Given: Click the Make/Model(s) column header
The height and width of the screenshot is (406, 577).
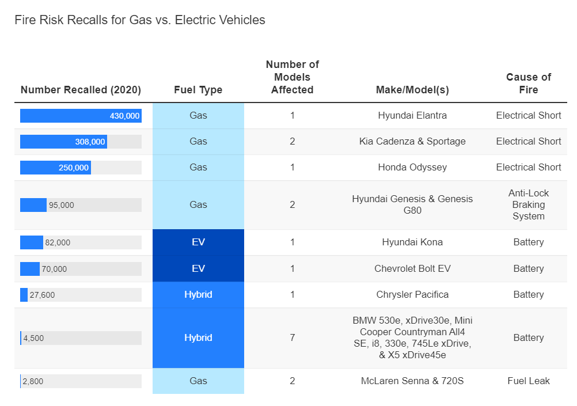Looking at the screenshot, I should (x=412, y=90).
